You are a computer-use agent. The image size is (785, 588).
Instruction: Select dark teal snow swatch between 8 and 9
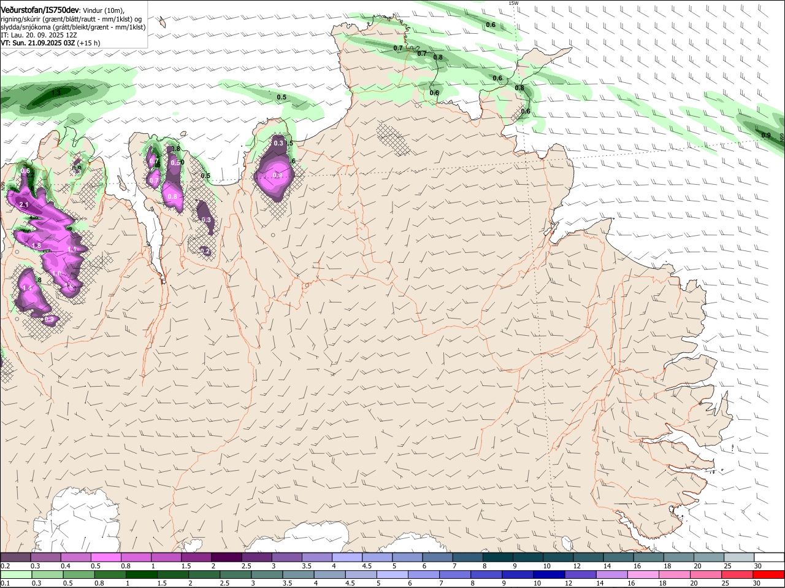498,557
